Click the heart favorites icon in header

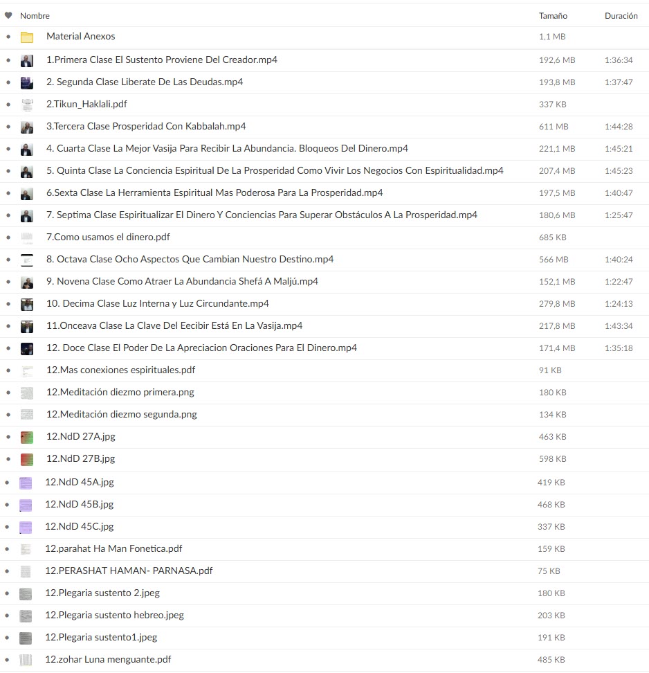point(8,15)
